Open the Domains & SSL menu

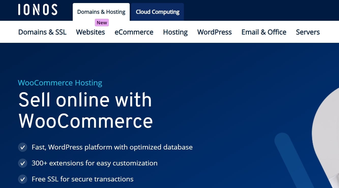[42, 32]
